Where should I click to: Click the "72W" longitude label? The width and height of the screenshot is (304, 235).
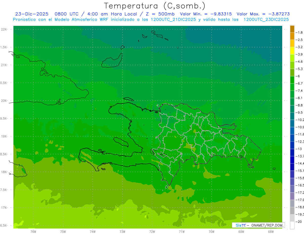[152, 232]
